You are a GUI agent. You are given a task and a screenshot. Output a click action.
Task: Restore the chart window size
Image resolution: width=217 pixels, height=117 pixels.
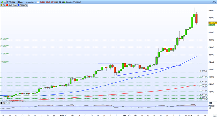pyautogui.click(x=213, y=2)
